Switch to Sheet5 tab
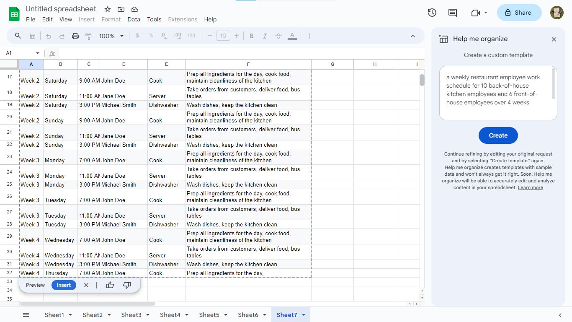This screenshot has height=322, width=572. tap(209, 315)
